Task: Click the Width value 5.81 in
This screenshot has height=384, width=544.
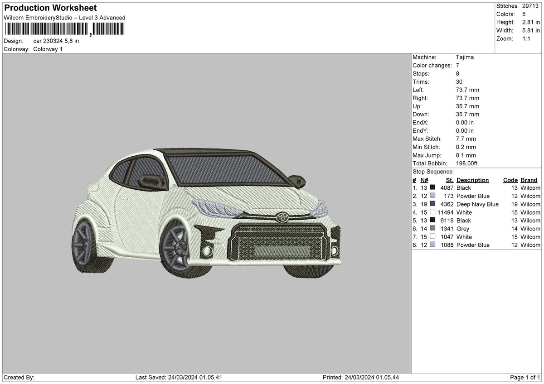Action: [x=531, y=30]
